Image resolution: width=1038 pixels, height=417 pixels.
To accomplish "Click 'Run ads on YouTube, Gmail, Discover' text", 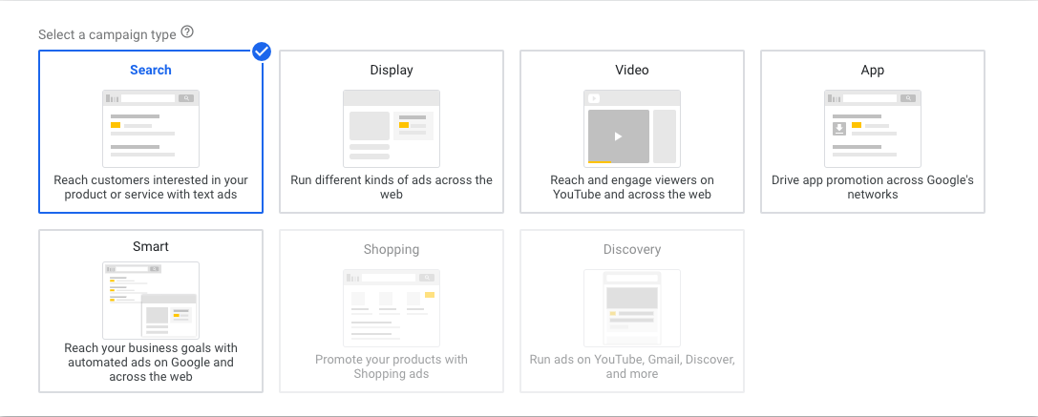I will pos(631,366).
